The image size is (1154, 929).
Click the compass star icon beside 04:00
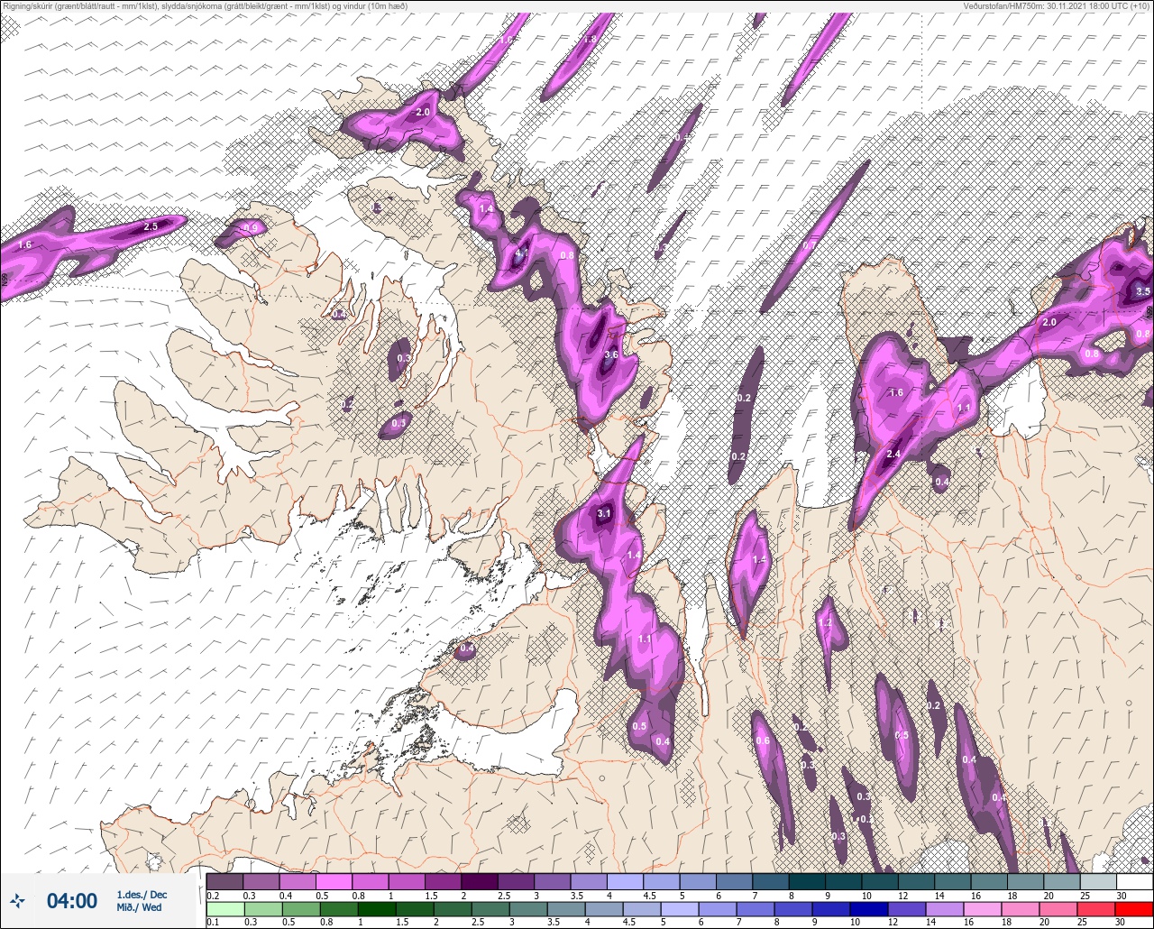click(x=17, y=900)
